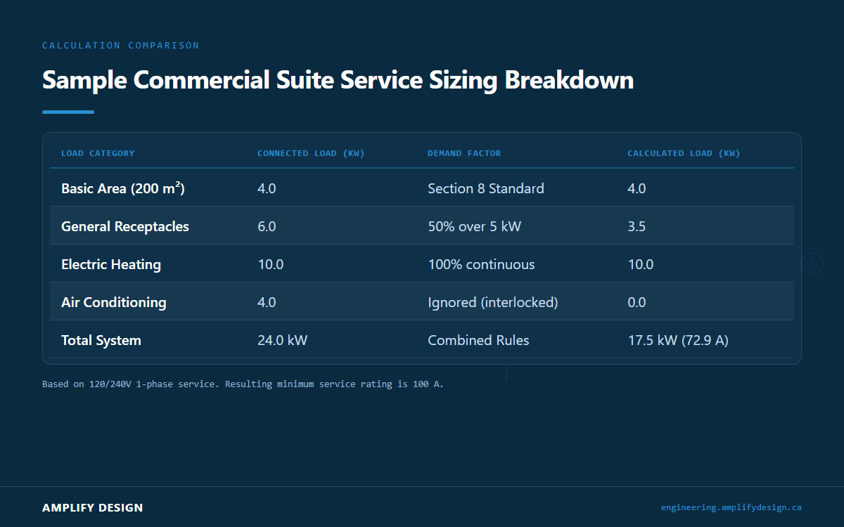
Task: Open the engineering.amplifydesign.ca link
Action: pos(731,507)
